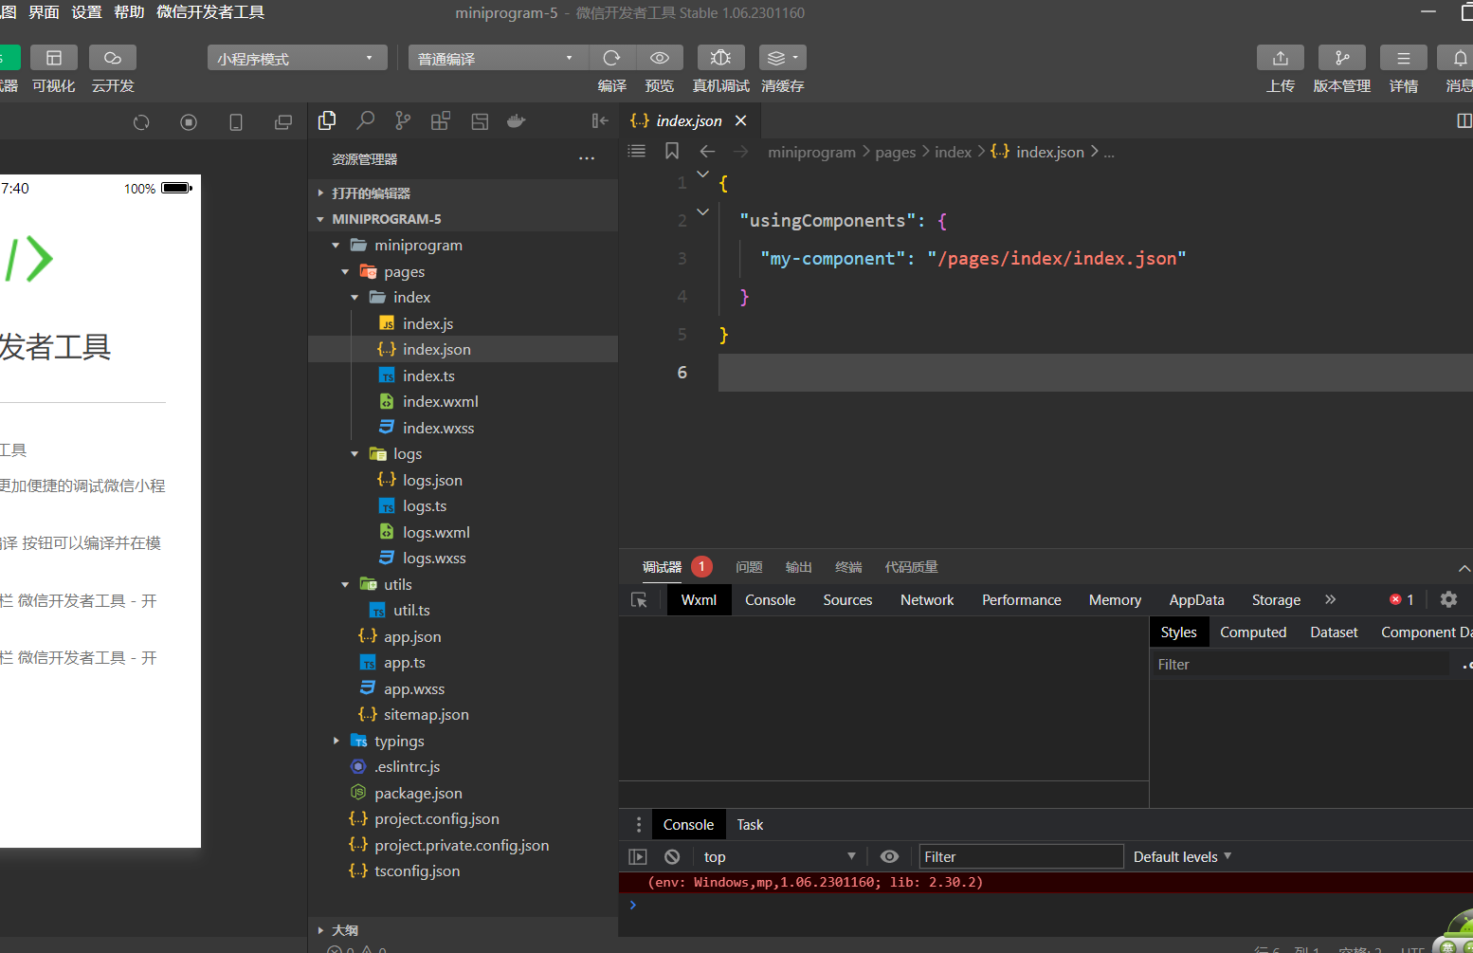This screenshot has width=1473, height=953.
Task: Toggle the phone device frame icon
Action: tap(236, 122)
